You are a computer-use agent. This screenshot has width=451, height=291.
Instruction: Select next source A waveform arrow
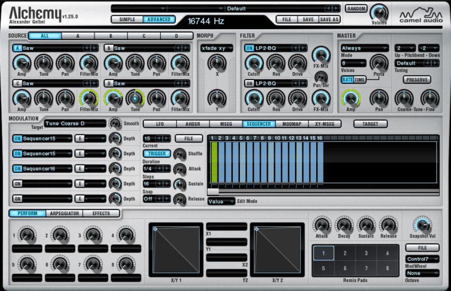[94, 48]
